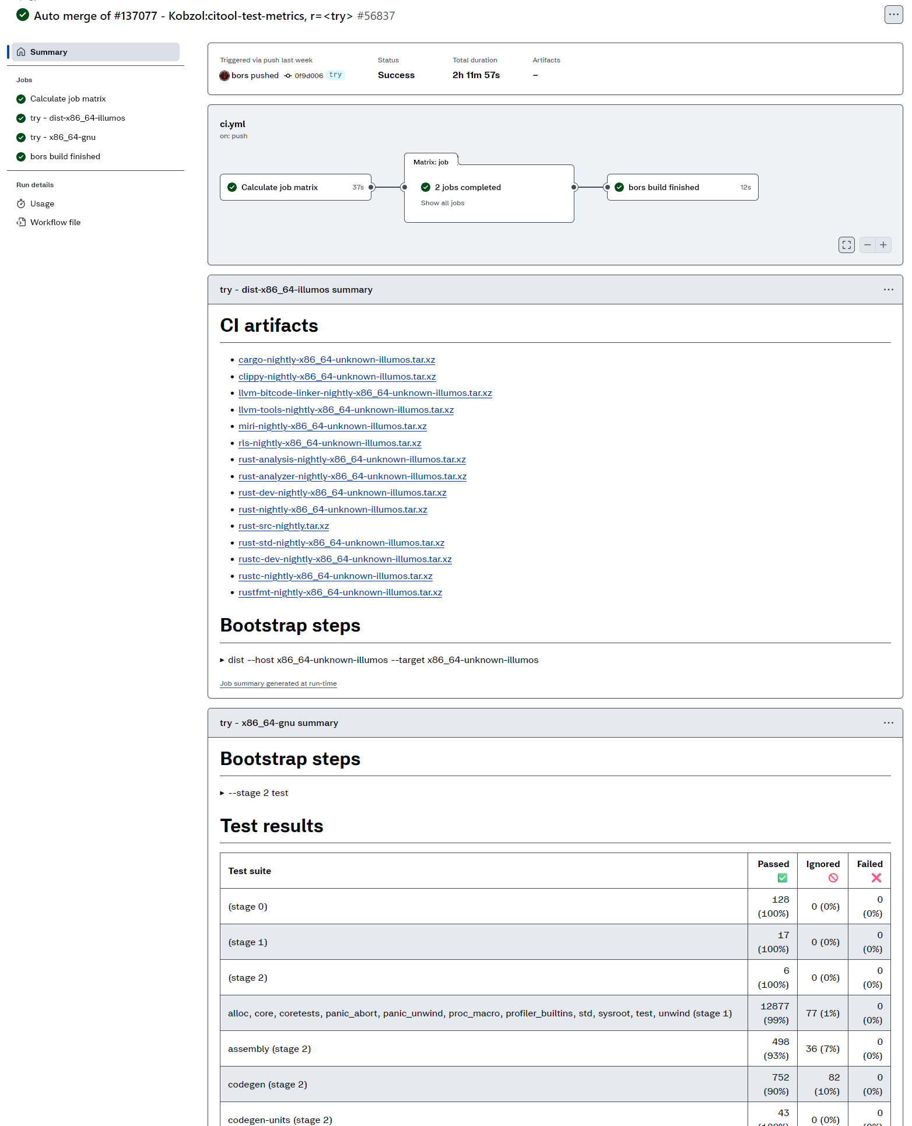Open the try - dist-x86_64-illumos job
The image size is (912, 1126).
pyautogui.click(x=78, y=118)
